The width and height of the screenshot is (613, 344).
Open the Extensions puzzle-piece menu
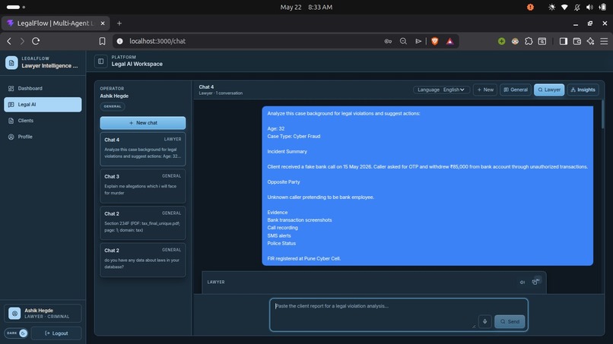click(529, 41)
